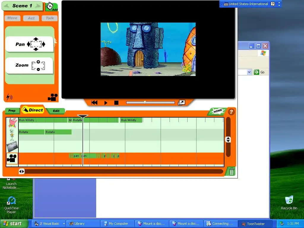This screenshot has width=304, height=228.
Task: Click the Windows logo in browser window
Action: [x=263, y=53]
